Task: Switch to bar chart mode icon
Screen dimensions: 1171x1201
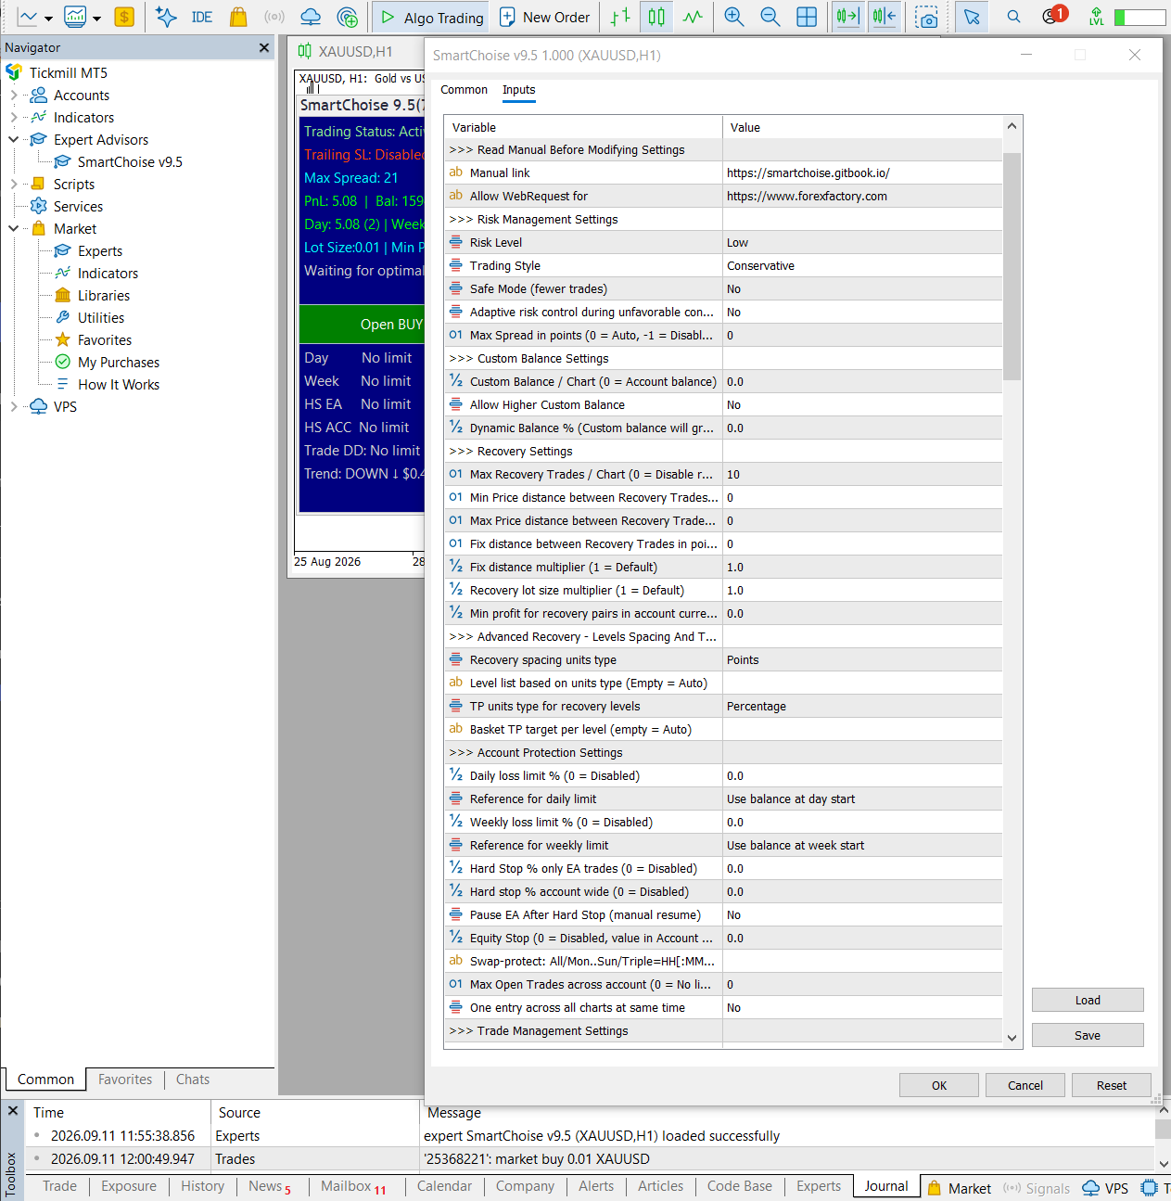Action: (620, 17)
